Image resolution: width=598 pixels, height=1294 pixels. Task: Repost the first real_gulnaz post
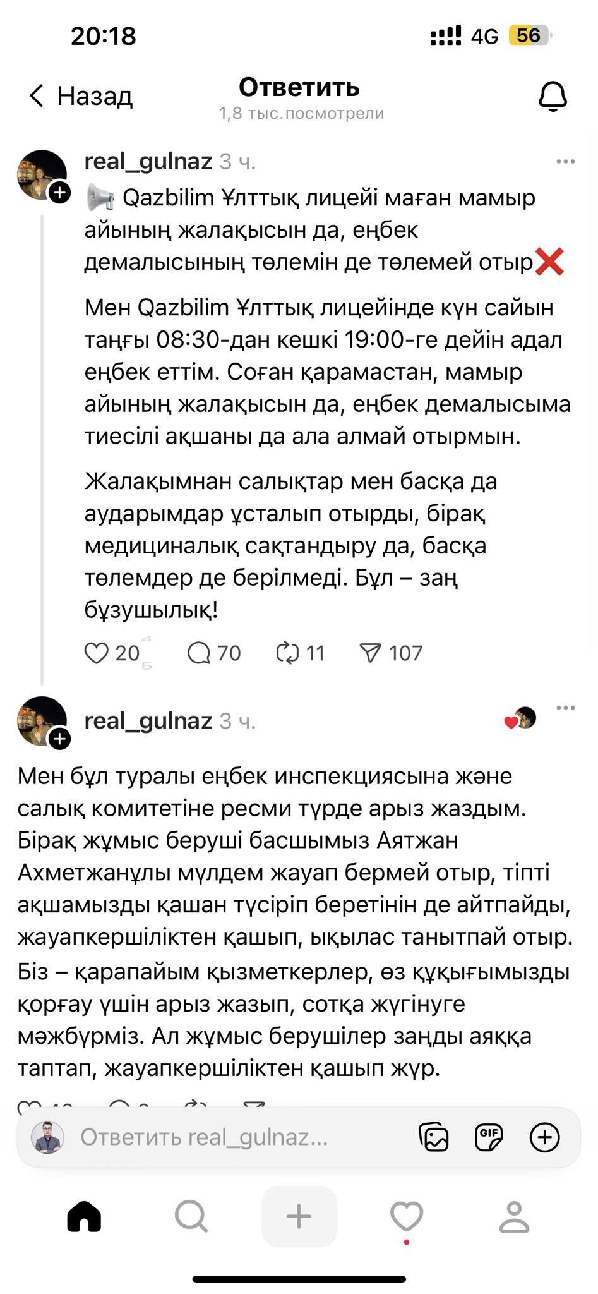[287, 653]
